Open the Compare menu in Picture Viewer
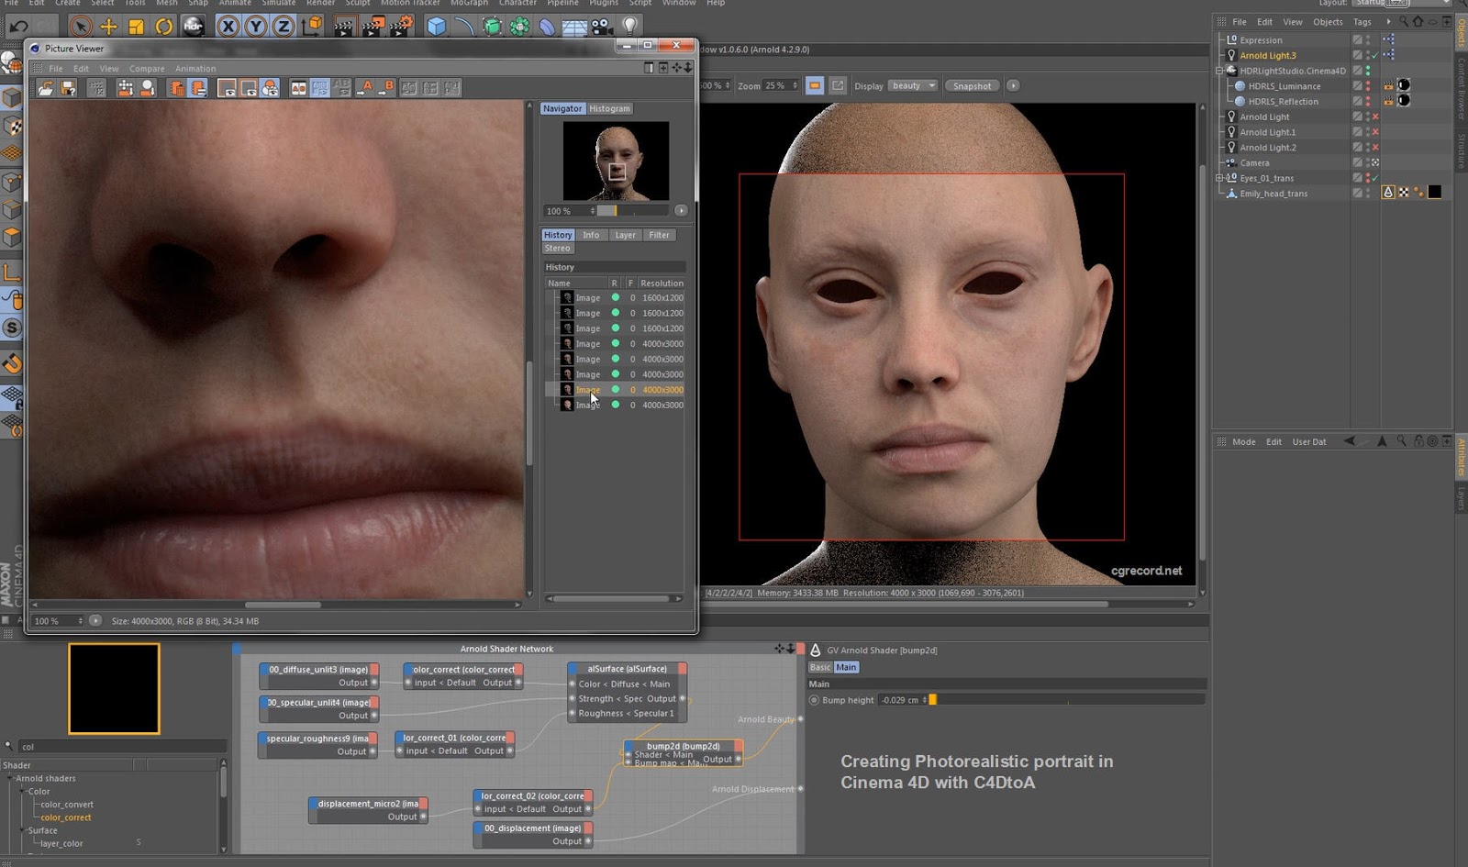This screenshot has height=867, width=1468. [x=147, y=69]
